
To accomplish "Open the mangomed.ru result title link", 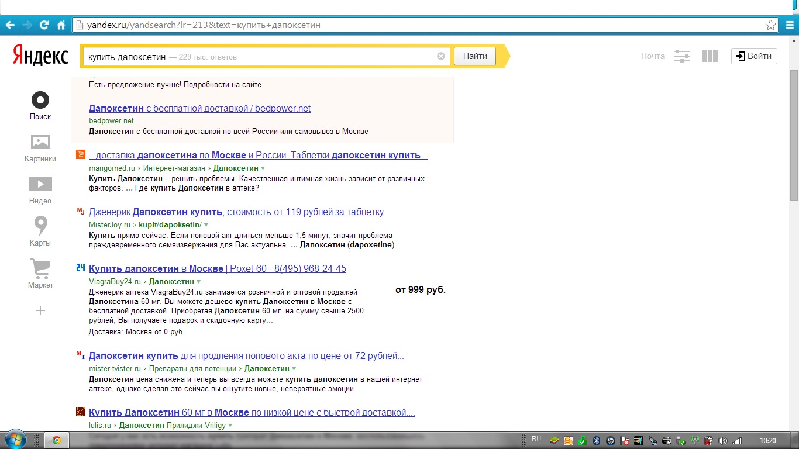I will [x=258, y=156].
